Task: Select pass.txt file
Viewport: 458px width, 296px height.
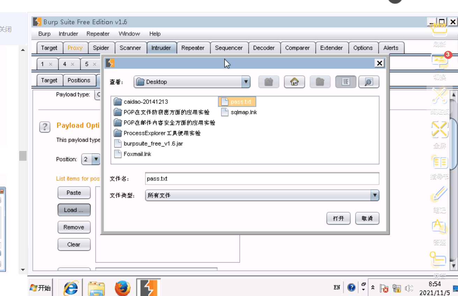Action: pos(237,102)
